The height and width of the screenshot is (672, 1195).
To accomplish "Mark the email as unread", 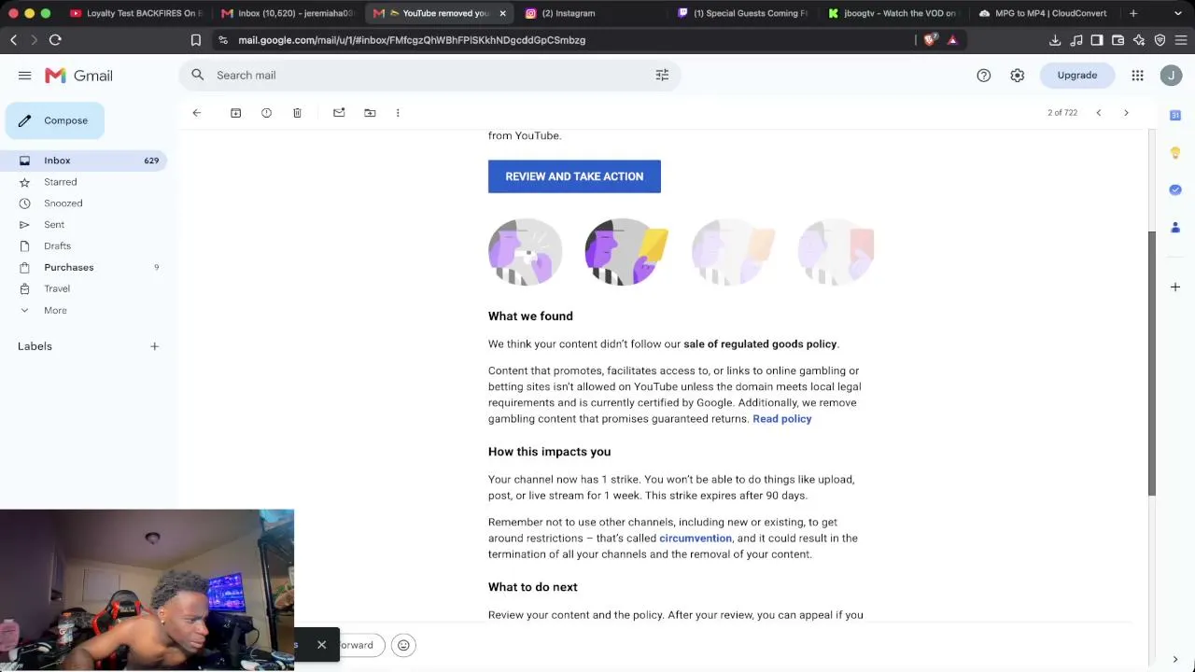I will [339, 113].
